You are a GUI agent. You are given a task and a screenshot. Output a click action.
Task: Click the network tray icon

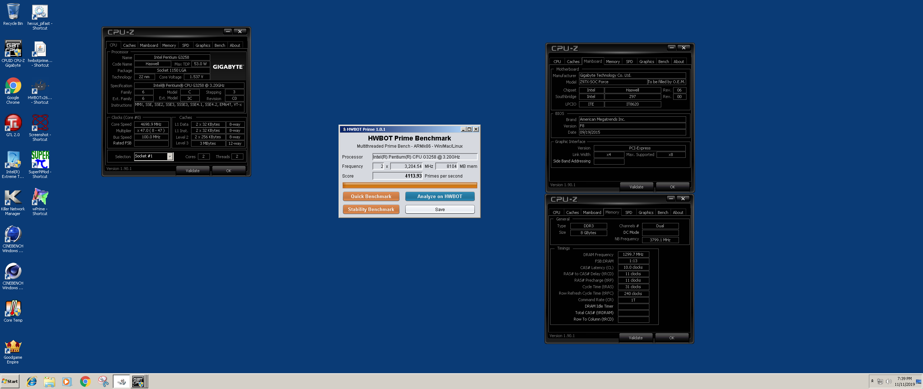pyautogui.click(x=880, y=381)
